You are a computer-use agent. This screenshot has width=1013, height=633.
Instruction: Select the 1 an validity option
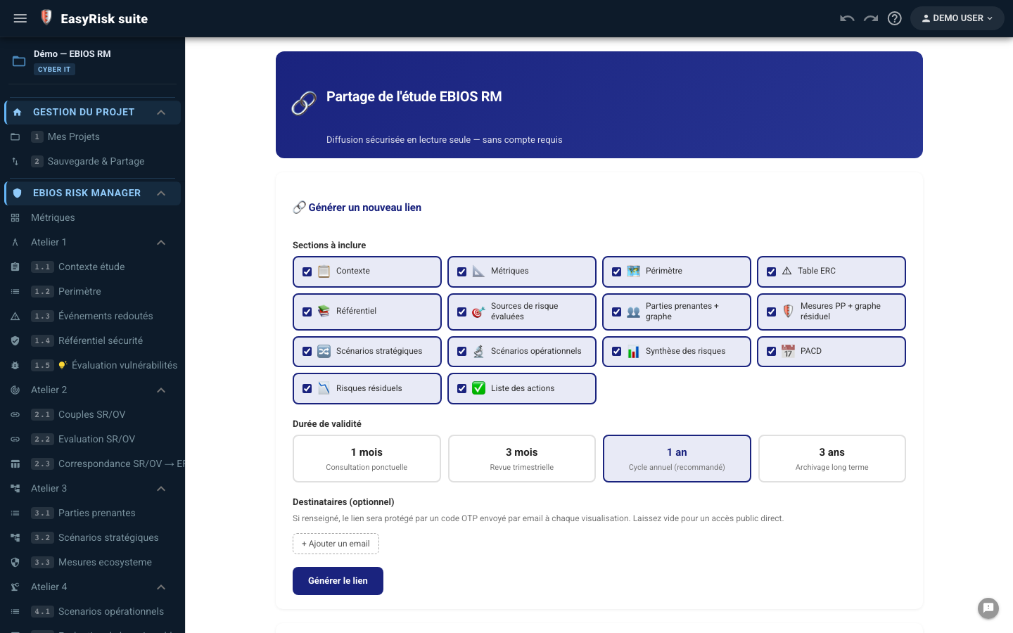[x=677, y=459]
